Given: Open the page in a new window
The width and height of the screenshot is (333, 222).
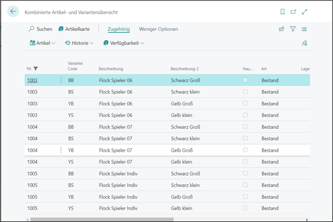Looking at the screenshot, I should pyautogui.click(x=294, y=12).
